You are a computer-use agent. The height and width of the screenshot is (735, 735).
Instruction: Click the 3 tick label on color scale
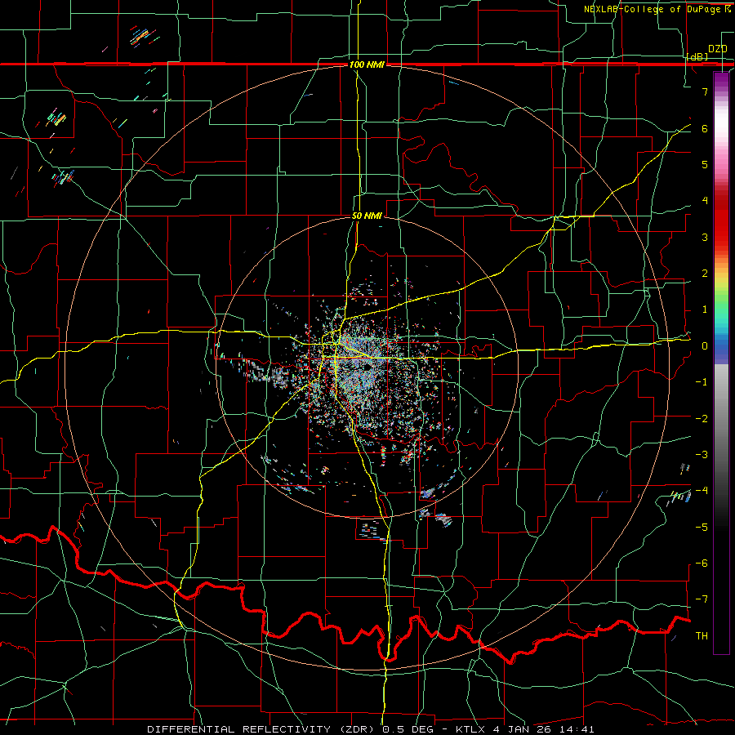click(705, 237)
